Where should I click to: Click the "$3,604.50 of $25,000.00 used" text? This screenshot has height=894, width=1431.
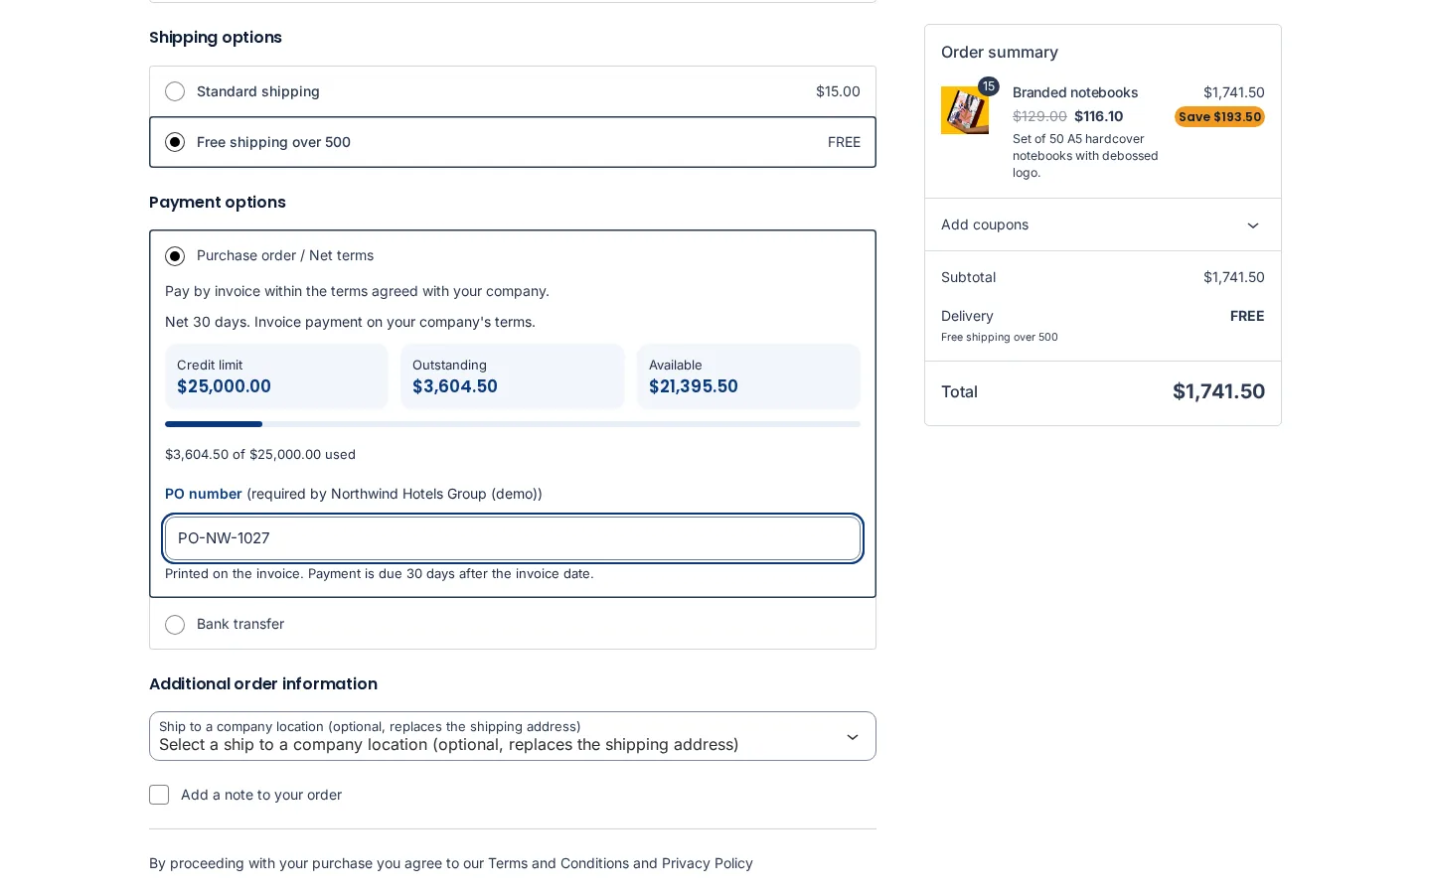tap(260, 455)
